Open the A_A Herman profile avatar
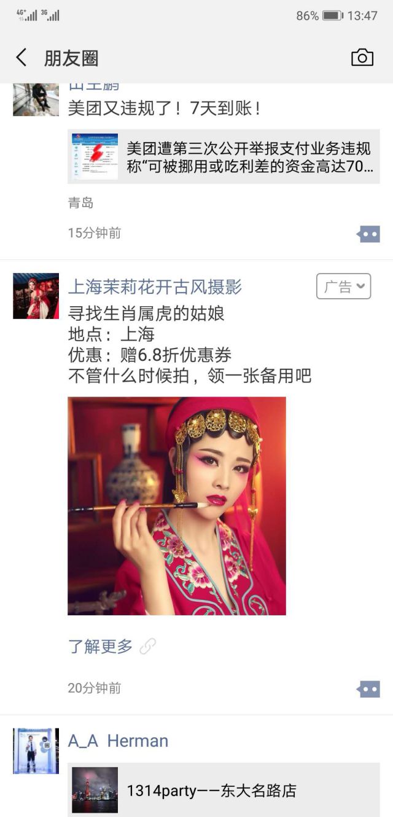The image size is (393, 817). coord(36,751)
